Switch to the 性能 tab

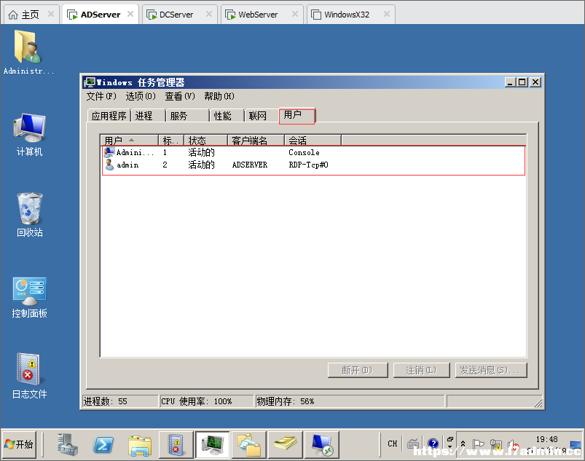click(x=227, y=116)
